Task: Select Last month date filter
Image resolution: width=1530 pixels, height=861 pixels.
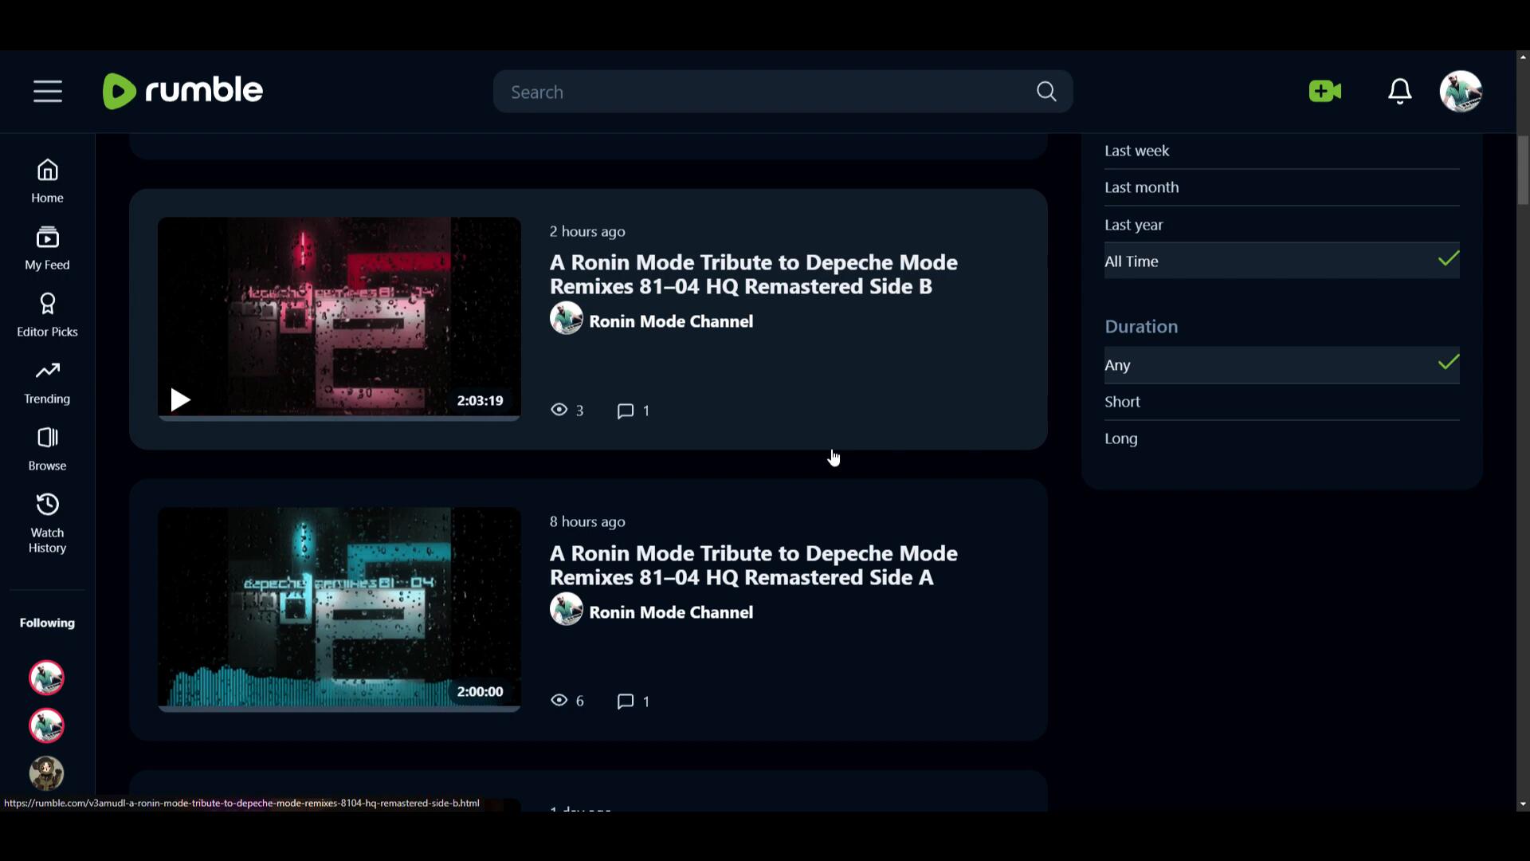Action: [1141, 187]
